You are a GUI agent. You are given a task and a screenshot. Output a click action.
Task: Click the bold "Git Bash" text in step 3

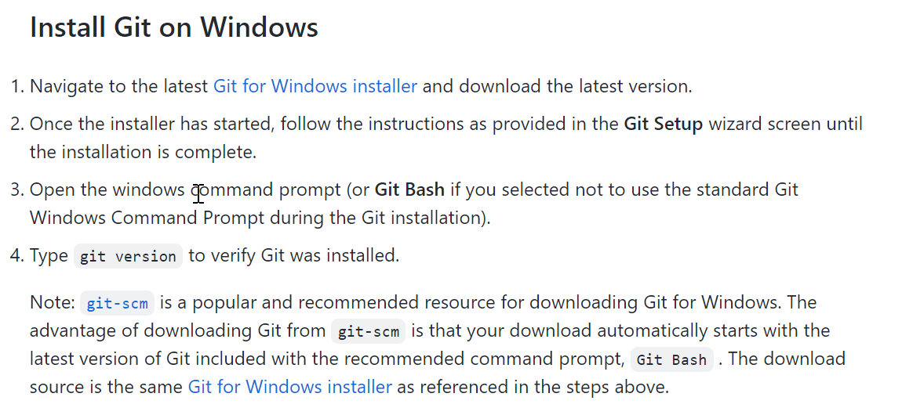click(x=409, y=189)
